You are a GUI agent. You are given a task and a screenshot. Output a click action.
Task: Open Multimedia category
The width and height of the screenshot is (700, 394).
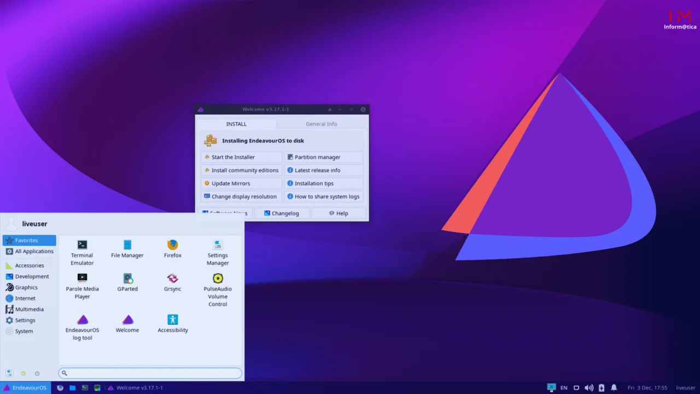tap(30, 309)
